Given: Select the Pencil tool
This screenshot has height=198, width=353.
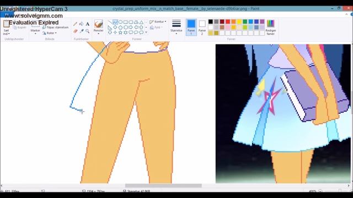Looking at the screenshot, I should click(x=75, y=24).
